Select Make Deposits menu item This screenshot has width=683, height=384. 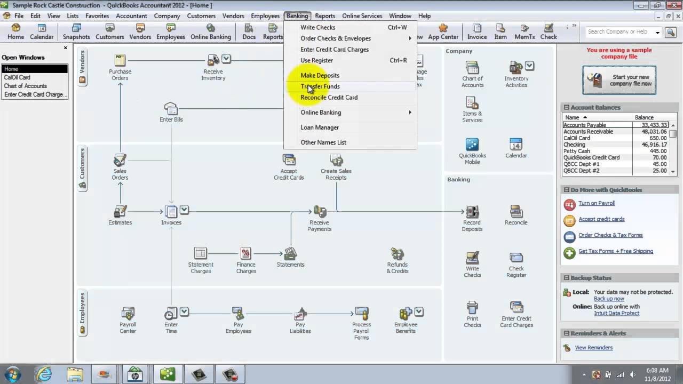coord(350,75)
